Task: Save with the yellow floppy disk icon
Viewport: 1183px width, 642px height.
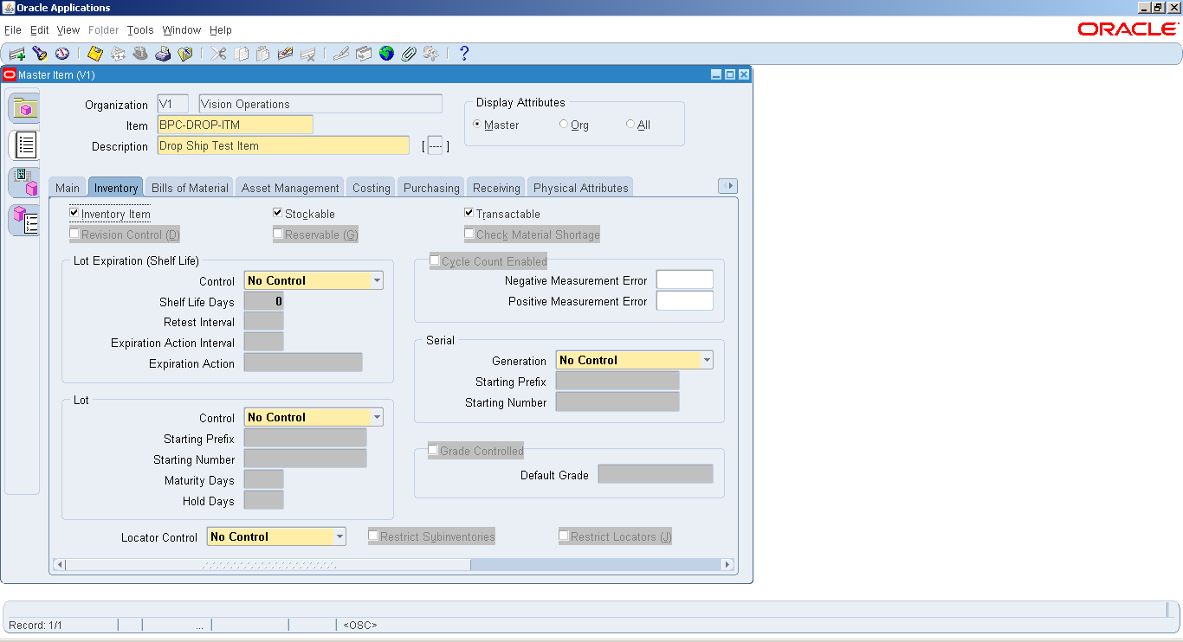Action: click(x=95, y=54)
